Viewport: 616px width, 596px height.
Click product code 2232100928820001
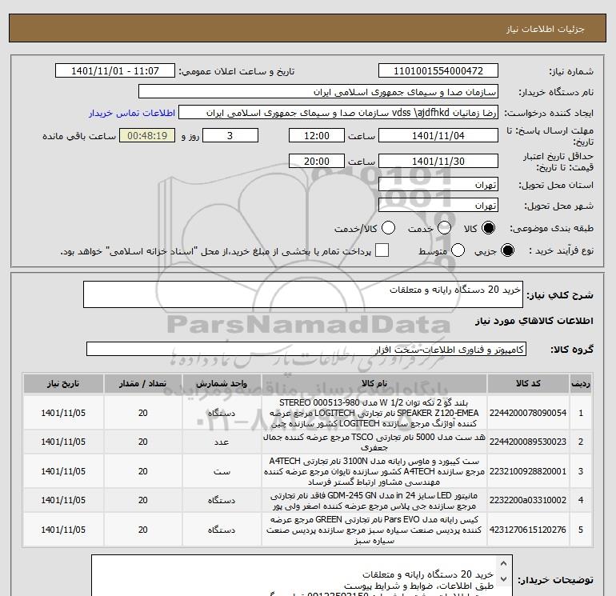pyautogui.click(x=528, y=471)
